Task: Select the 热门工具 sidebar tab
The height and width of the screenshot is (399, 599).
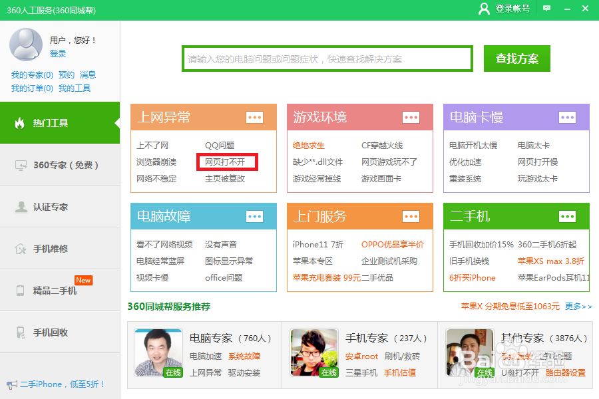Action: click(x=60, y=123)
